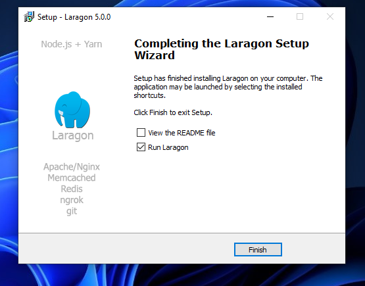Screen dimensions: 365x286
Task: Click the Run Laragon label text
Action: [x=168, y=147]
